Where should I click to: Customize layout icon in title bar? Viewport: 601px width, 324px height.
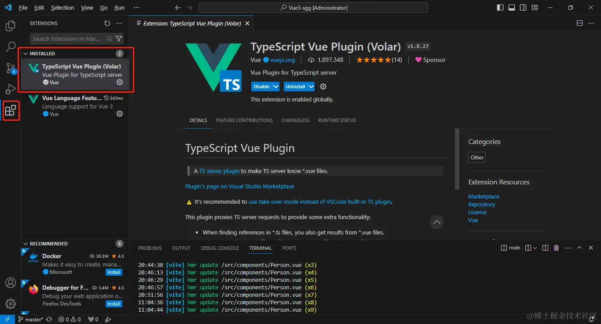535,7
